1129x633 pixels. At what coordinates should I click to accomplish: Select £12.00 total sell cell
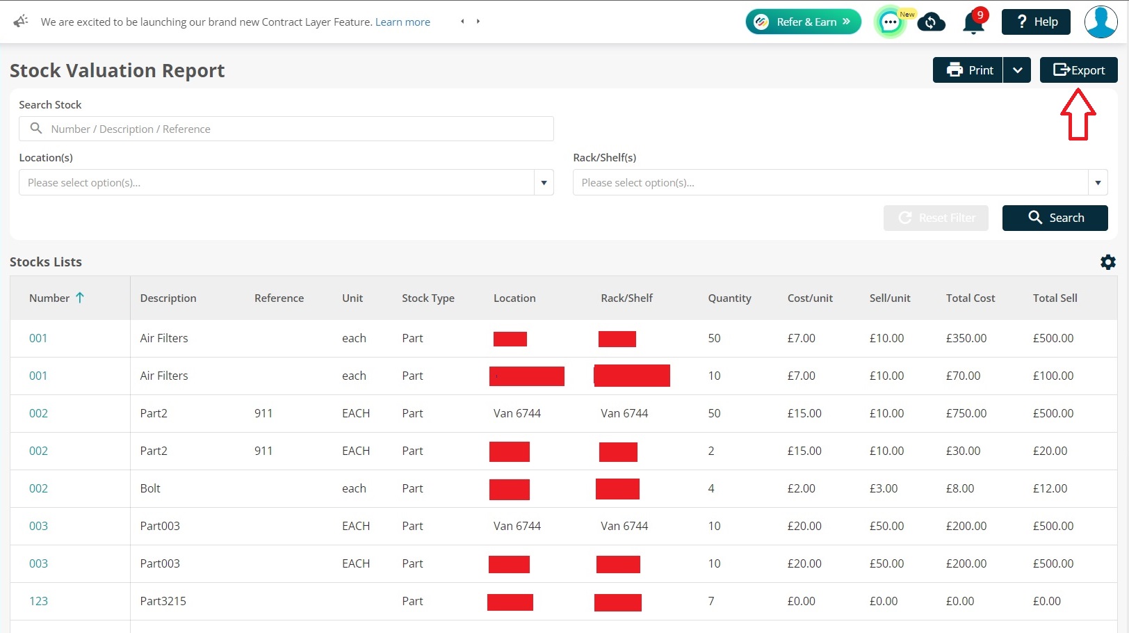tap(1050, 488)
